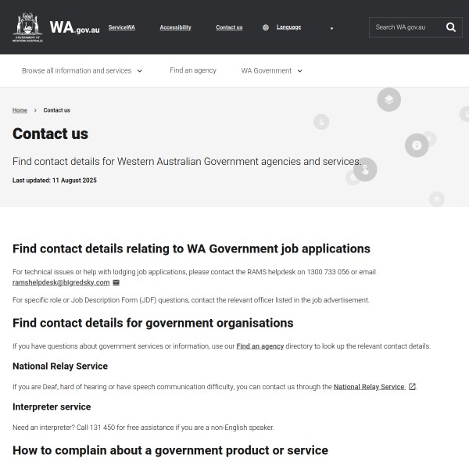Click the Government of Western Australia crest logo
This screenshot has height=469, width=469.
[28, 27]
